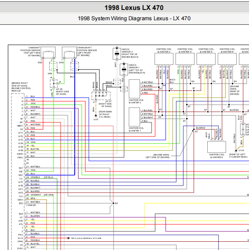Click the IGT1 terminal label

20,133
